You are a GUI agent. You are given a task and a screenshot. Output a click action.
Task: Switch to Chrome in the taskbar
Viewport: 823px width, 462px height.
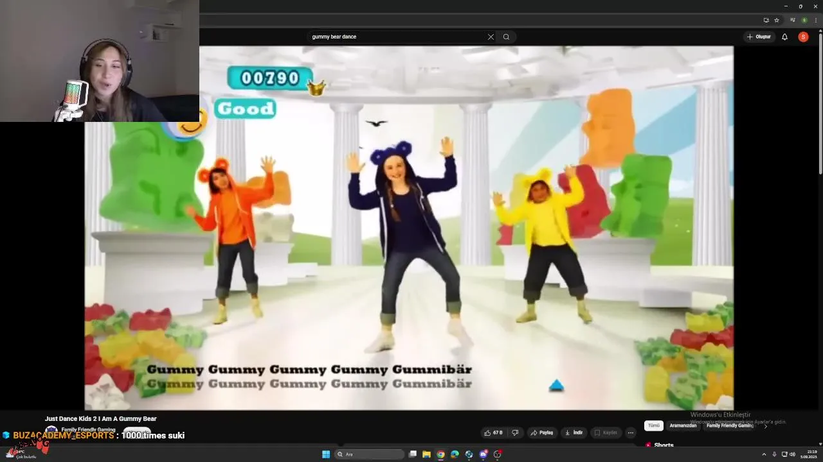tap(440, 454)
